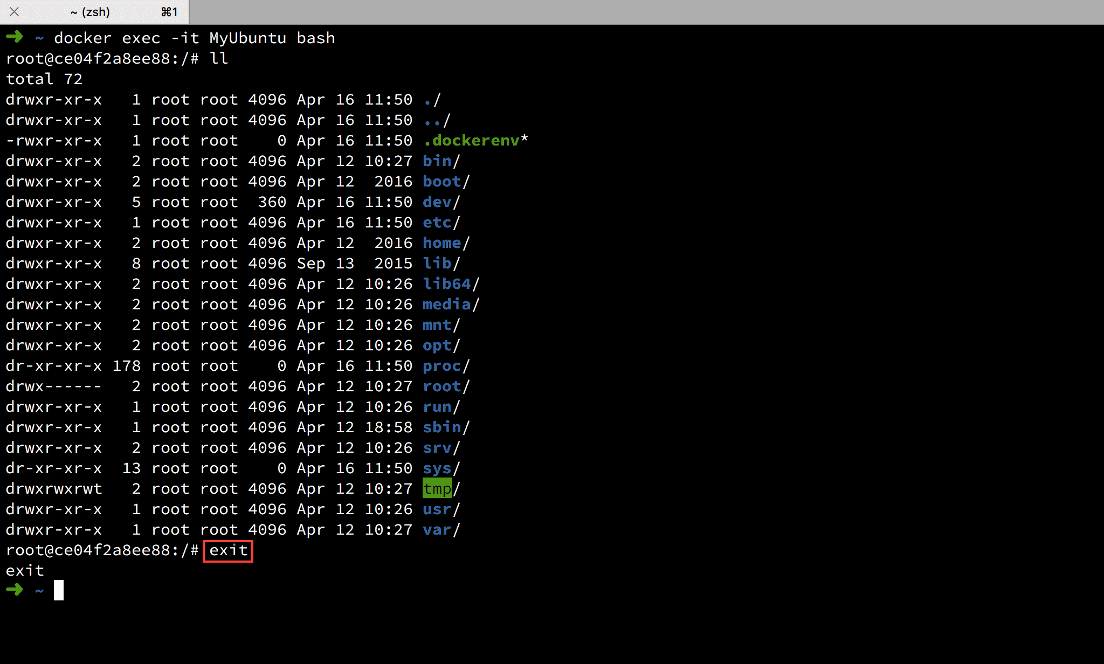The image size is (1104, 664).
Task: Click the green arrow before docker exec command
Action: tap(15, 37)
